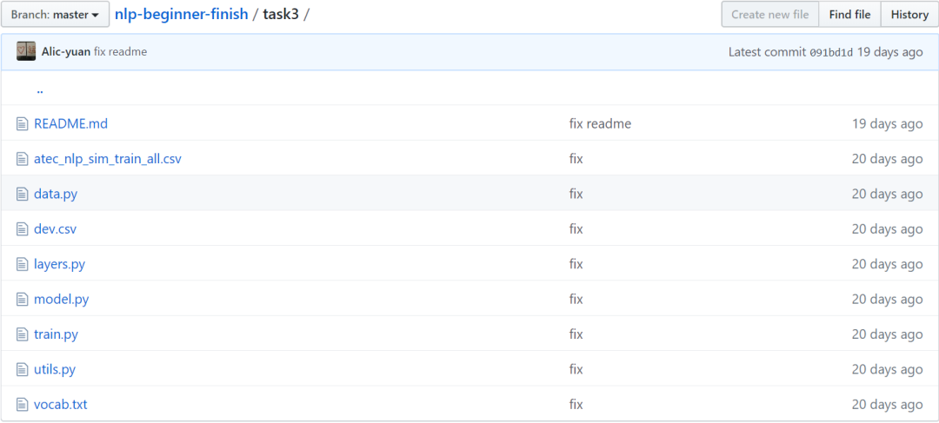Viewport: 939px width, 423px height.
Task: Click the file icon beside README.md
Action: 23,123
